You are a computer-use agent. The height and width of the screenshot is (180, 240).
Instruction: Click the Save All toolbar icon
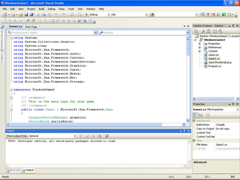[32, 15]
